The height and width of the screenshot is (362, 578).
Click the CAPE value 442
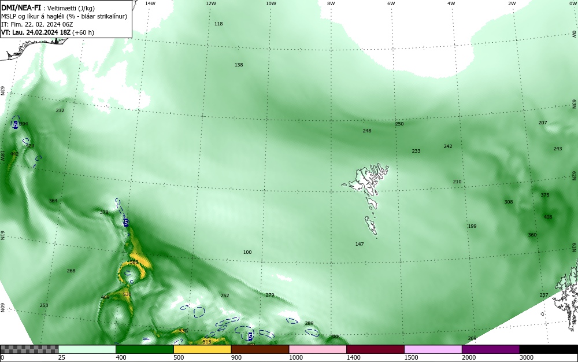tap(14, 154)
